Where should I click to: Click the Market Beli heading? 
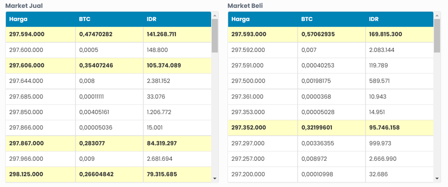(245, 6)
